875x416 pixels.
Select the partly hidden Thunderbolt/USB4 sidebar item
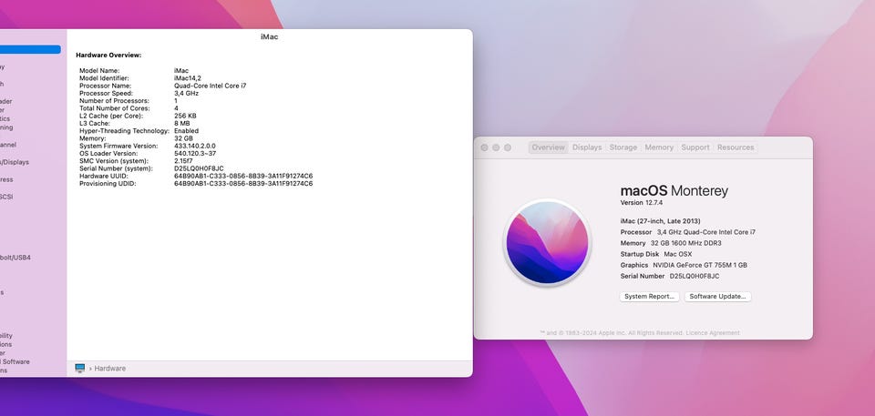[15, 258]
